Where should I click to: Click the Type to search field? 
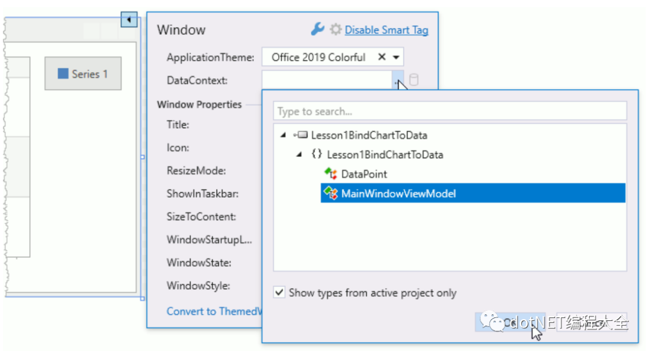point(450,111)
